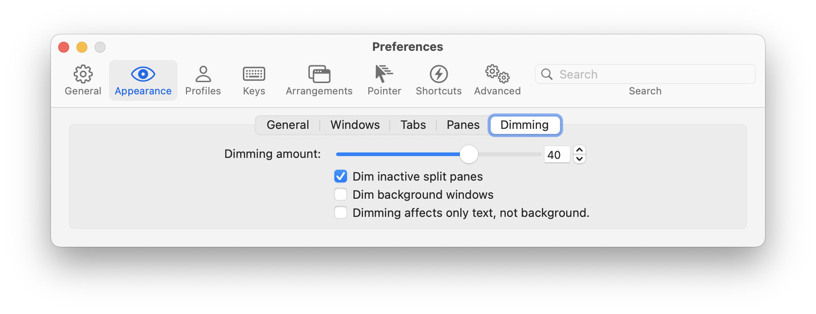Uncheck Dim inactive split panes
This screenshot has height=314, width=816.
coord(340,176)
